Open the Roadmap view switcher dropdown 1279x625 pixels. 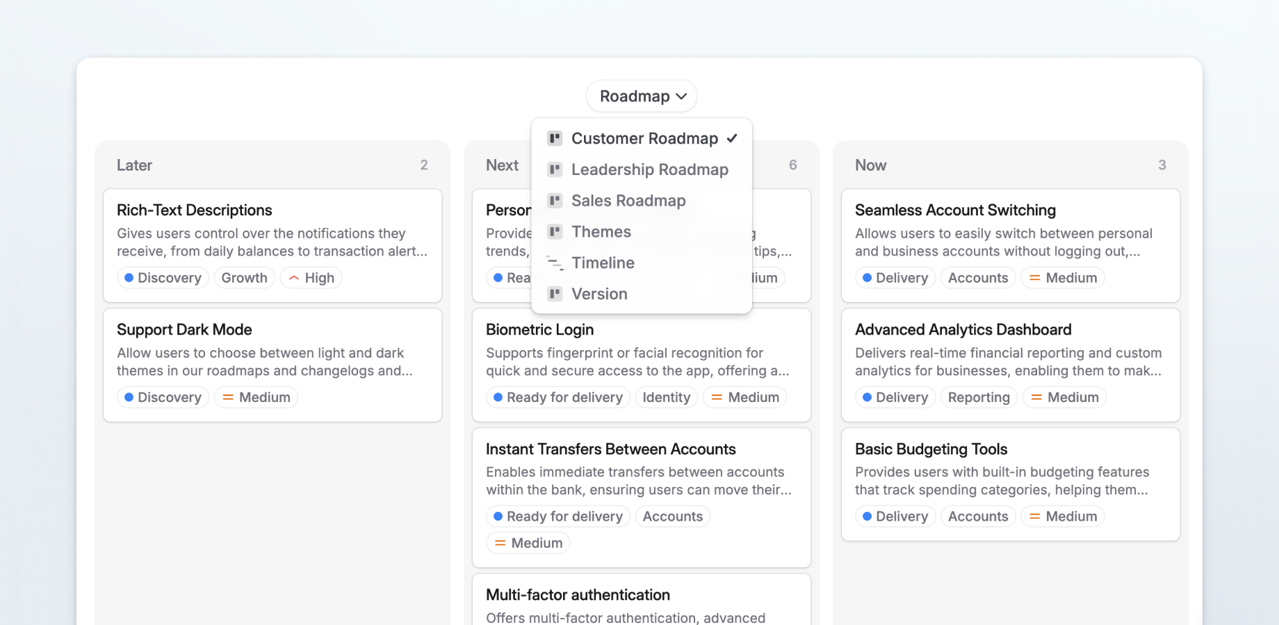click(x=641, y=96)
